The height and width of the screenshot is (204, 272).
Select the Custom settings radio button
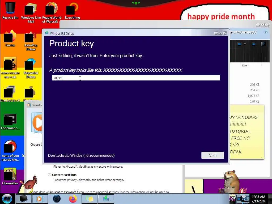pyautogui.click(x=49, y=175)
